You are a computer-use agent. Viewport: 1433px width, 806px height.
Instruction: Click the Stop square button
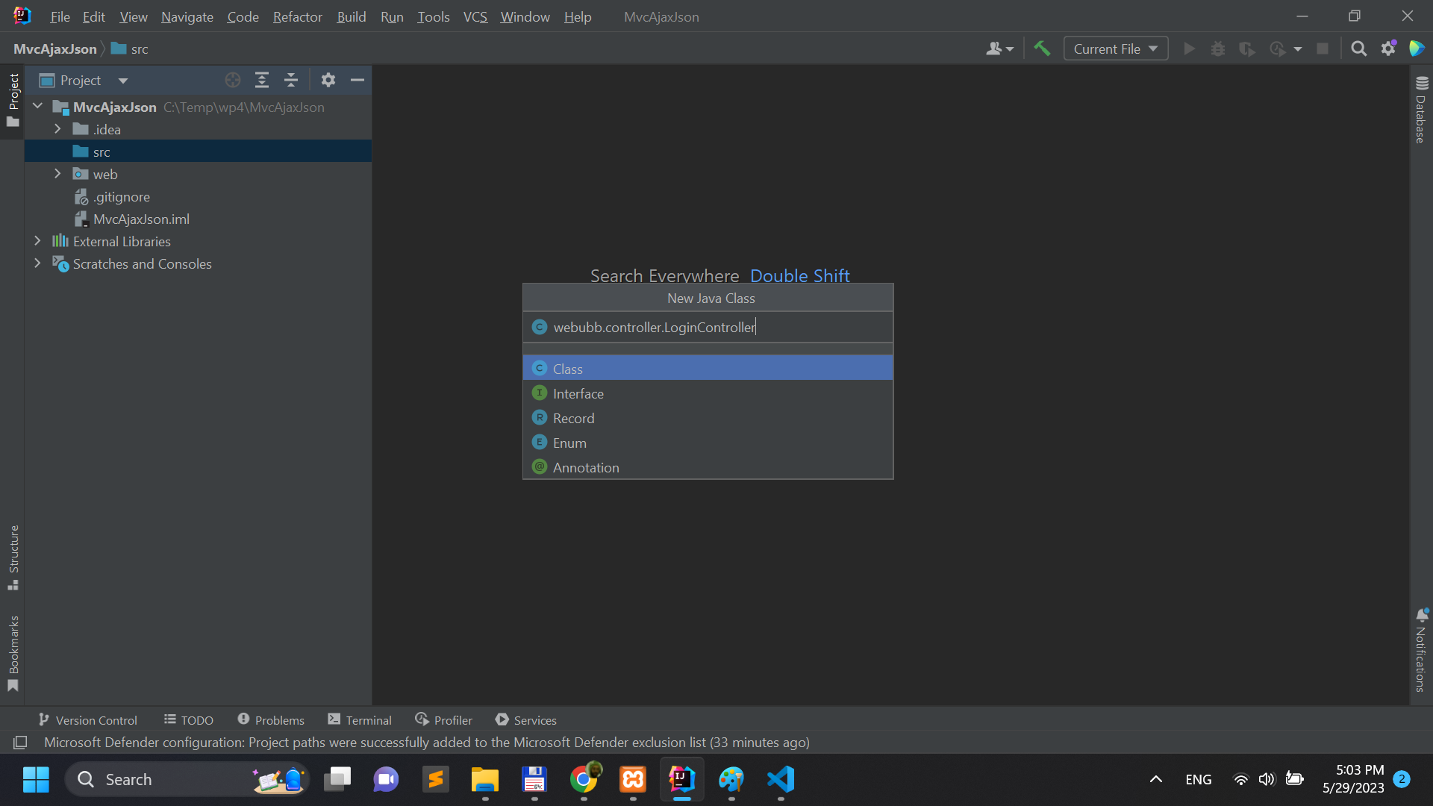1323,49
